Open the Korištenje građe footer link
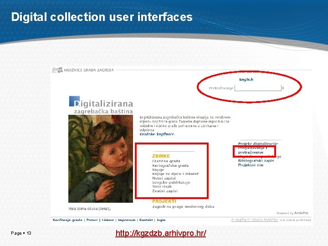Image resolution: width=328 pixels, height=246 pixels. (67, 220)
